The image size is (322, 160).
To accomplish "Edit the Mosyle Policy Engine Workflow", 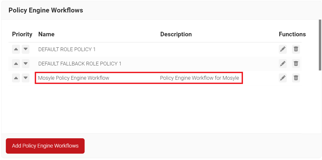I will (x=283, y=78).
